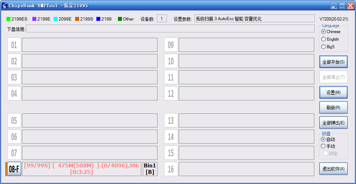This screenshot has width=356, height=184.
Task: Click port number 14 button
Action: (171, 136)
